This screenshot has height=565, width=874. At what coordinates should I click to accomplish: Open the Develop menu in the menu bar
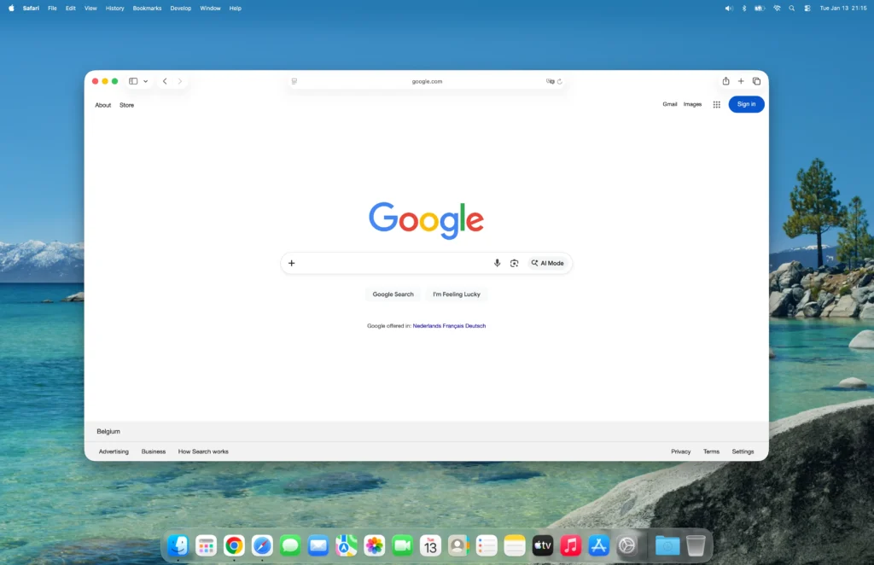coord(180,8)
